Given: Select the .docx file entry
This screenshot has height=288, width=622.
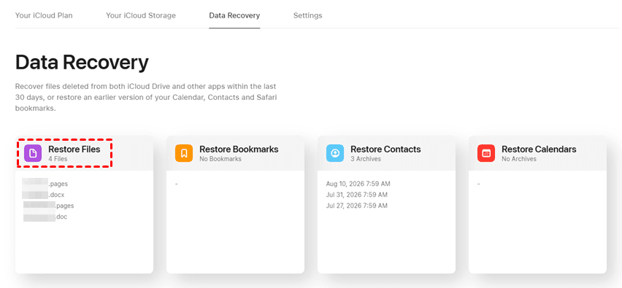Looking at the screenshot, I should (x=44, y=195).
